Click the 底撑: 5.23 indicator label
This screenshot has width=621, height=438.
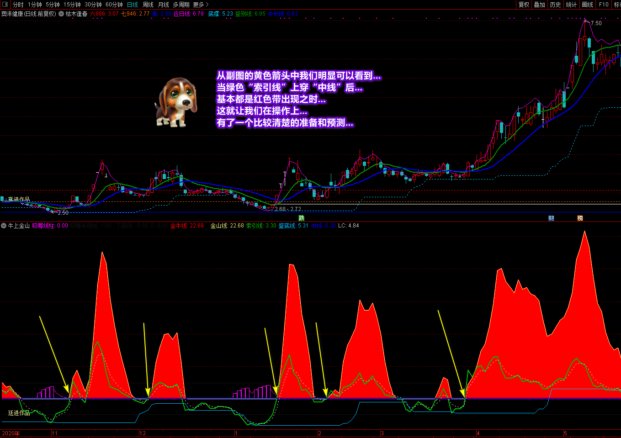point(220,14)
